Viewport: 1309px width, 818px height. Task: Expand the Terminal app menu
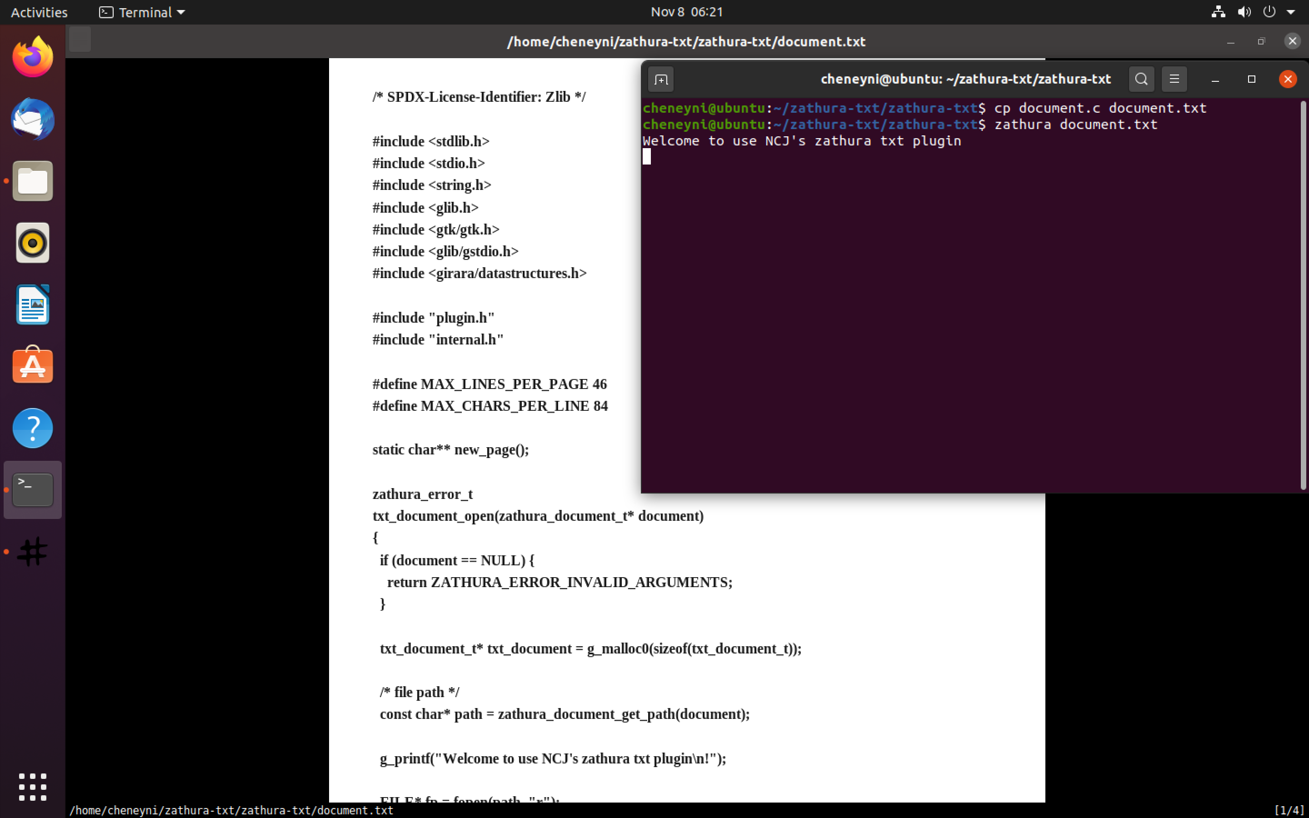(x=142, y=12)
